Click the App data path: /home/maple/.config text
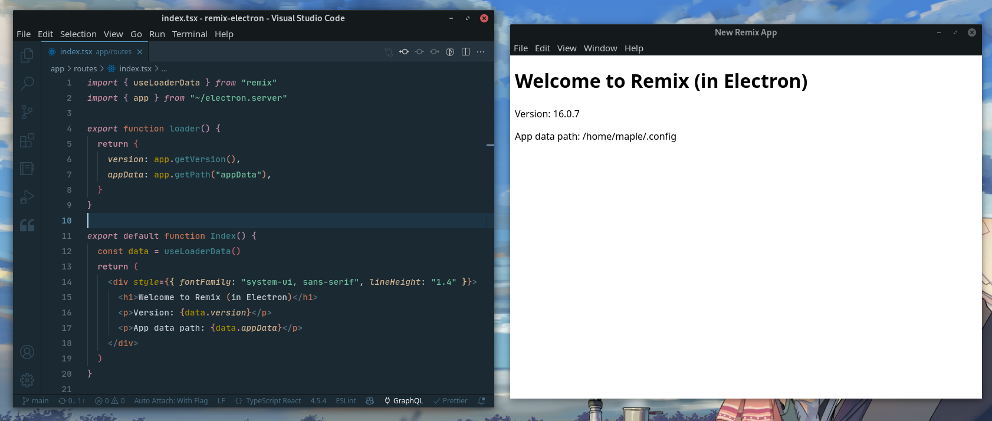 596,136
